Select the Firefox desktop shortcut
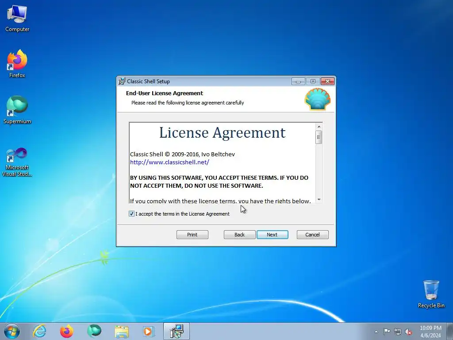Image resolution: width=453 pixels, height=340 pixels. click(x=17, y=64)
